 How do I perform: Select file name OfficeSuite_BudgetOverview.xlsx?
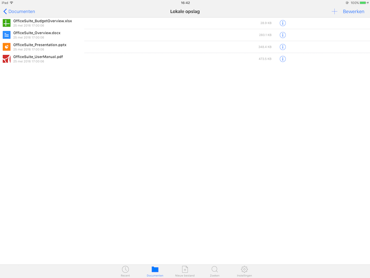click(43, 21)
